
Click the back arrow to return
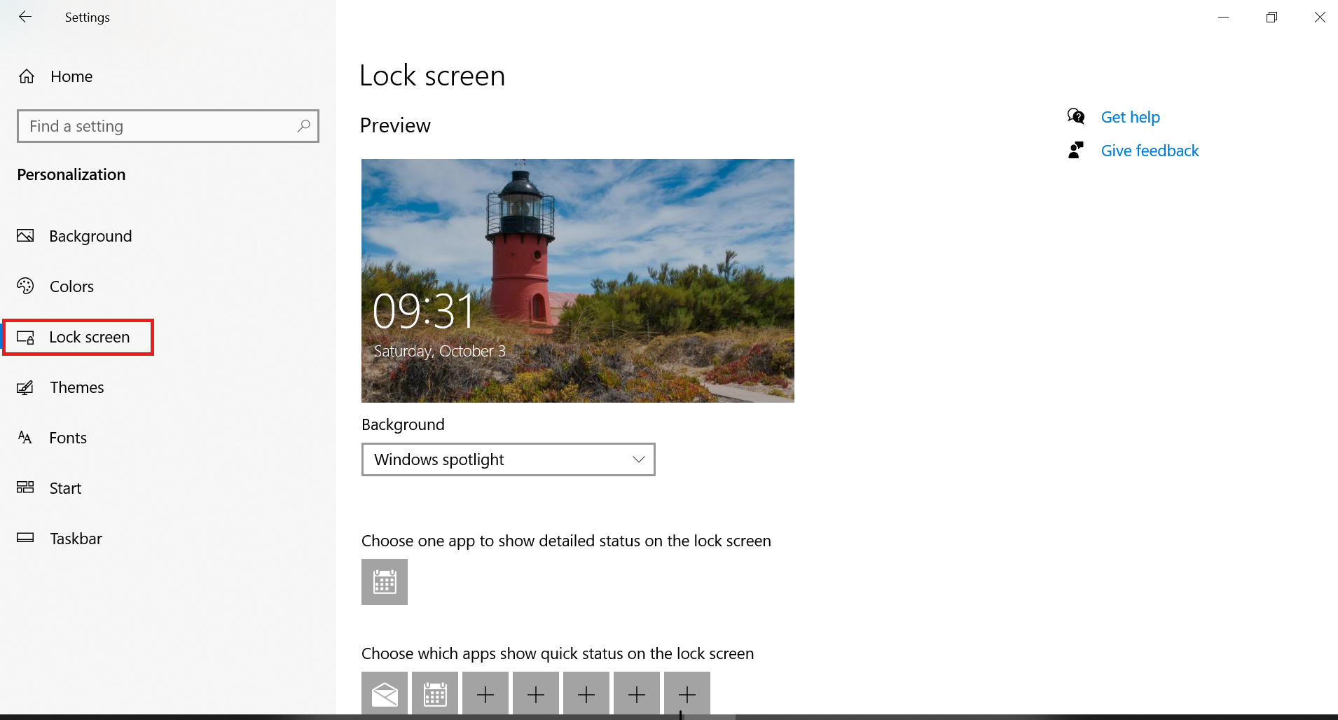pos(25,17)
